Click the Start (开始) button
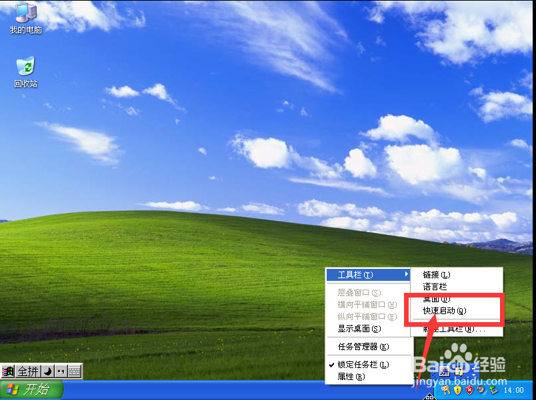The height and width of the screenshot is (400, 536). pos(31,389)
